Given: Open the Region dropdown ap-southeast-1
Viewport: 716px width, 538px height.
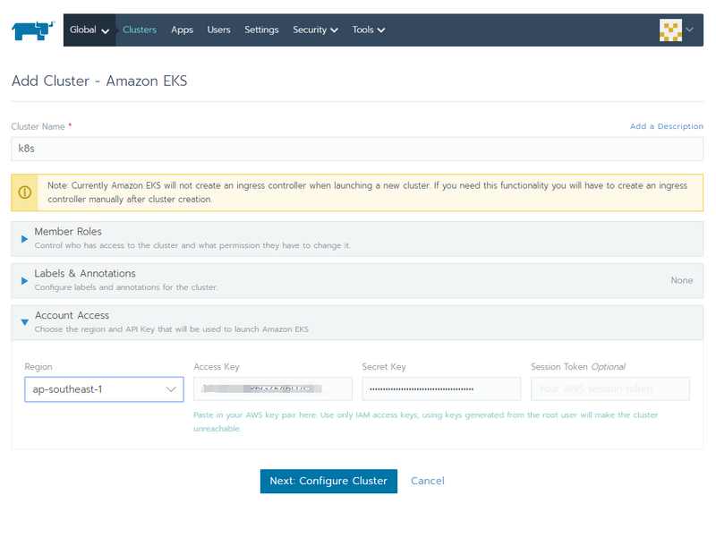Looking at the screenshot, I should coord(104,389).
